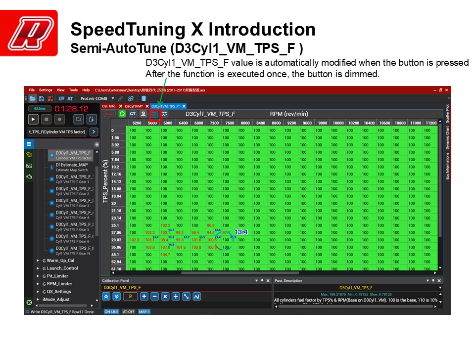Toggle the ON-LINE status indicator

pyautogui.click(x=111, y=312)
